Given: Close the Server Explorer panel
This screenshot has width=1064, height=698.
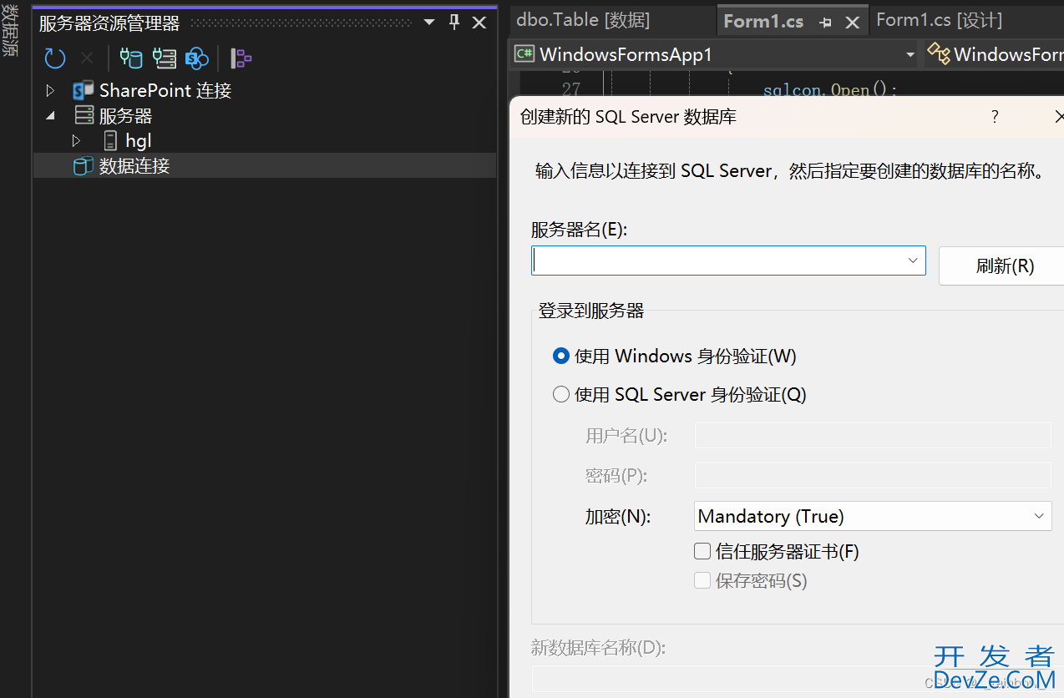Looking at the screenshot, I should click(x=479, y=23).
